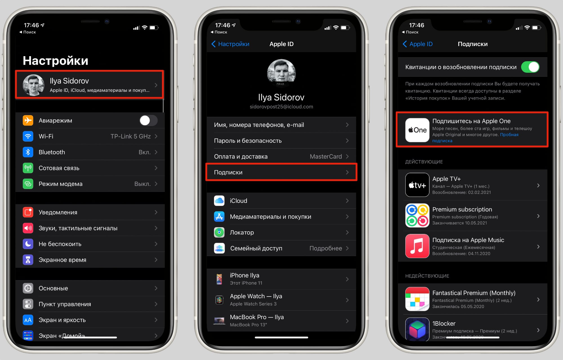This screenshot has height=360, width=563.
Task: Expand Subscriptions menu item
Action: (x=281, y=172)
